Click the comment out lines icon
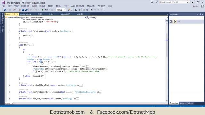Viewport: 205px width, 115px height. [x=84, y=10]
